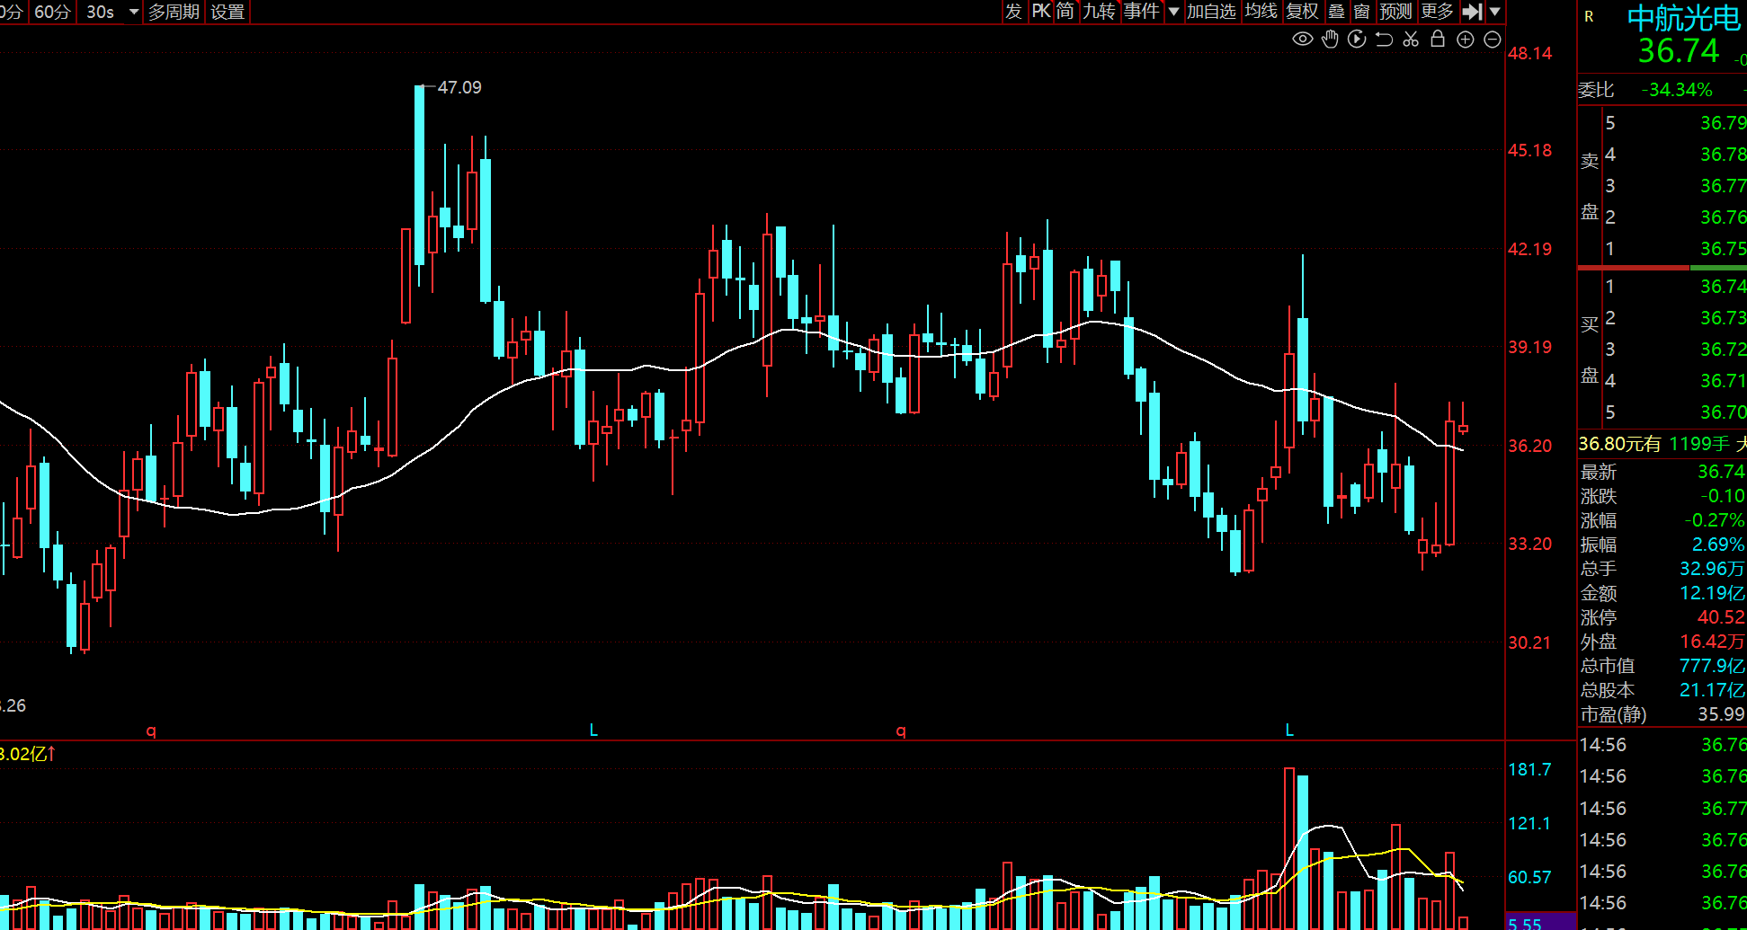Screen dimensions: 1747x930
Task: Click the 复权 adjustment button
Action: [1302, 12]
